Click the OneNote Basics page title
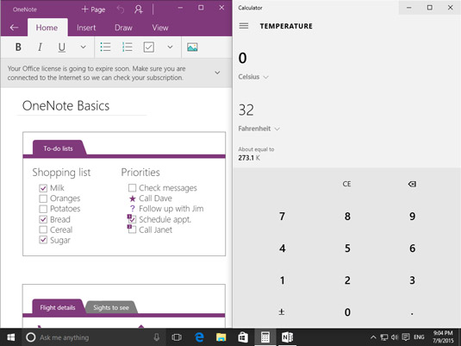This screenshot has width=461, height=346. 65,106
